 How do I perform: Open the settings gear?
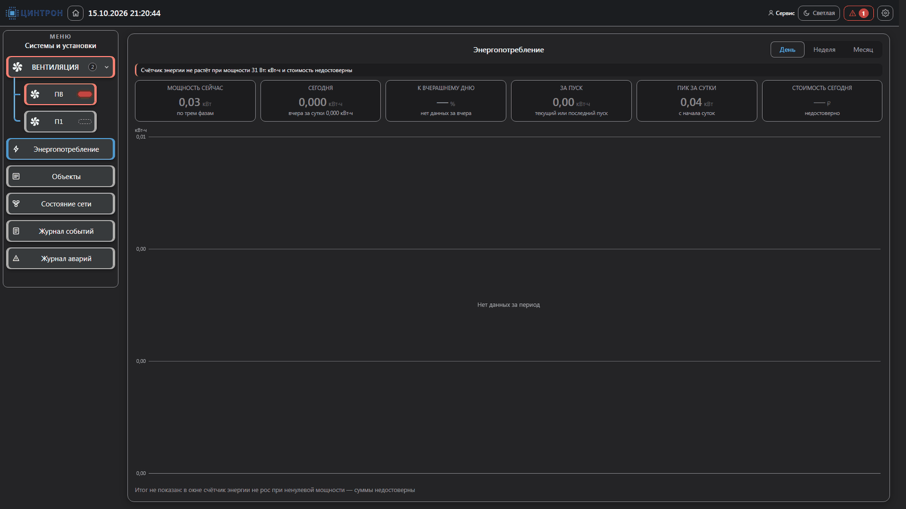pos(885,13)
